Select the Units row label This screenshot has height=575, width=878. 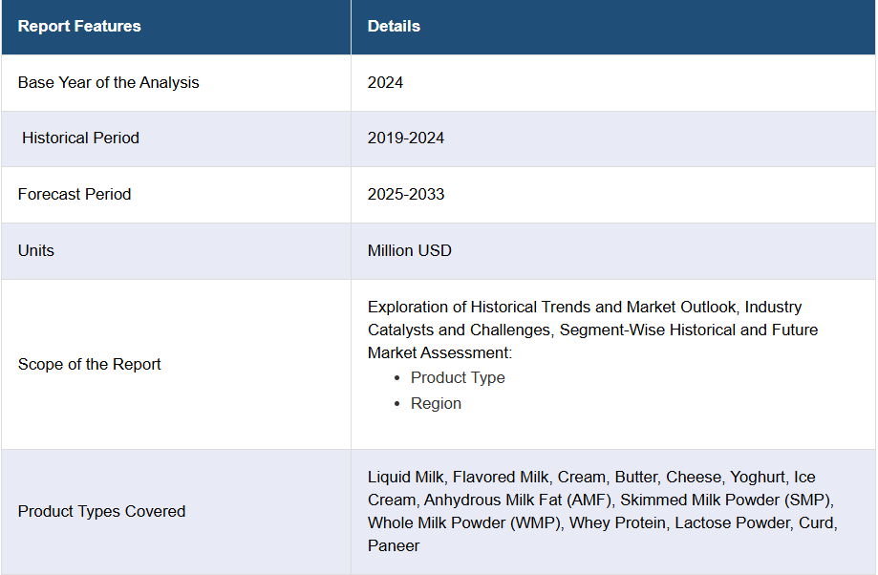36,250
